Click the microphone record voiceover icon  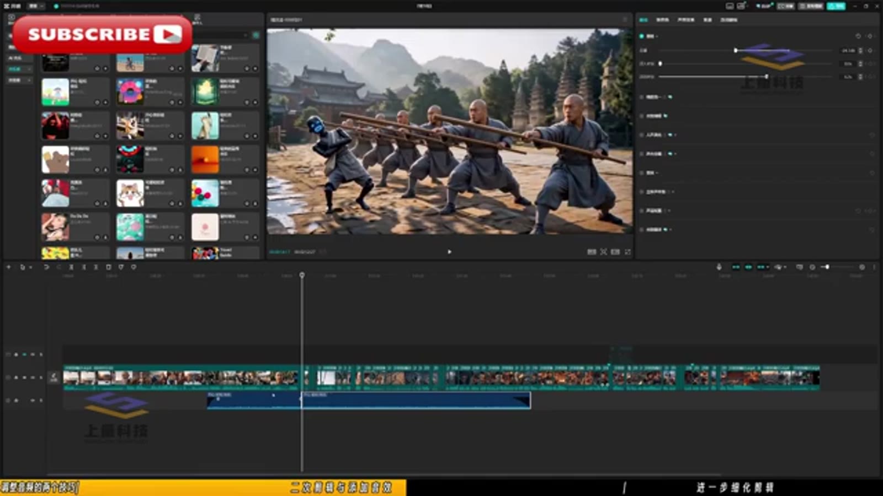[x=719, y=267]
